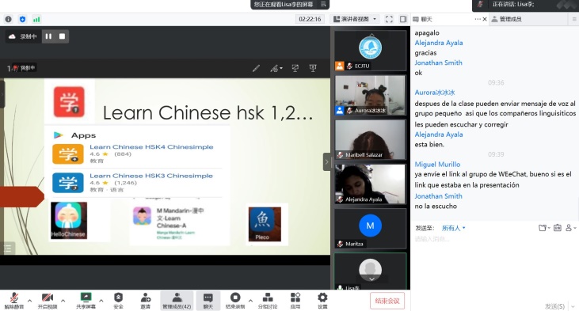Open the security shield menu
Image resolution: width=579 pixels, height=311 pixels.
coord(118,300)
